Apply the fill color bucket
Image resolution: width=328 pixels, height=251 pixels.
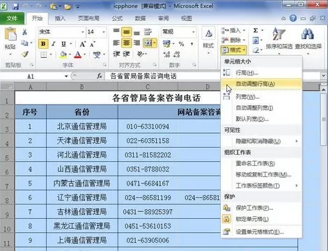pos(63,55)
